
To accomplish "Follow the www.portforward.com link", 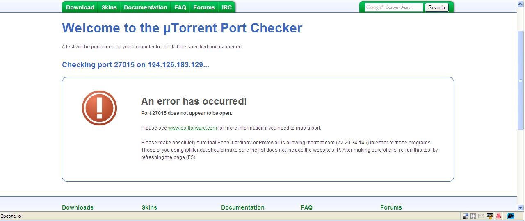I will coord(192,128).
